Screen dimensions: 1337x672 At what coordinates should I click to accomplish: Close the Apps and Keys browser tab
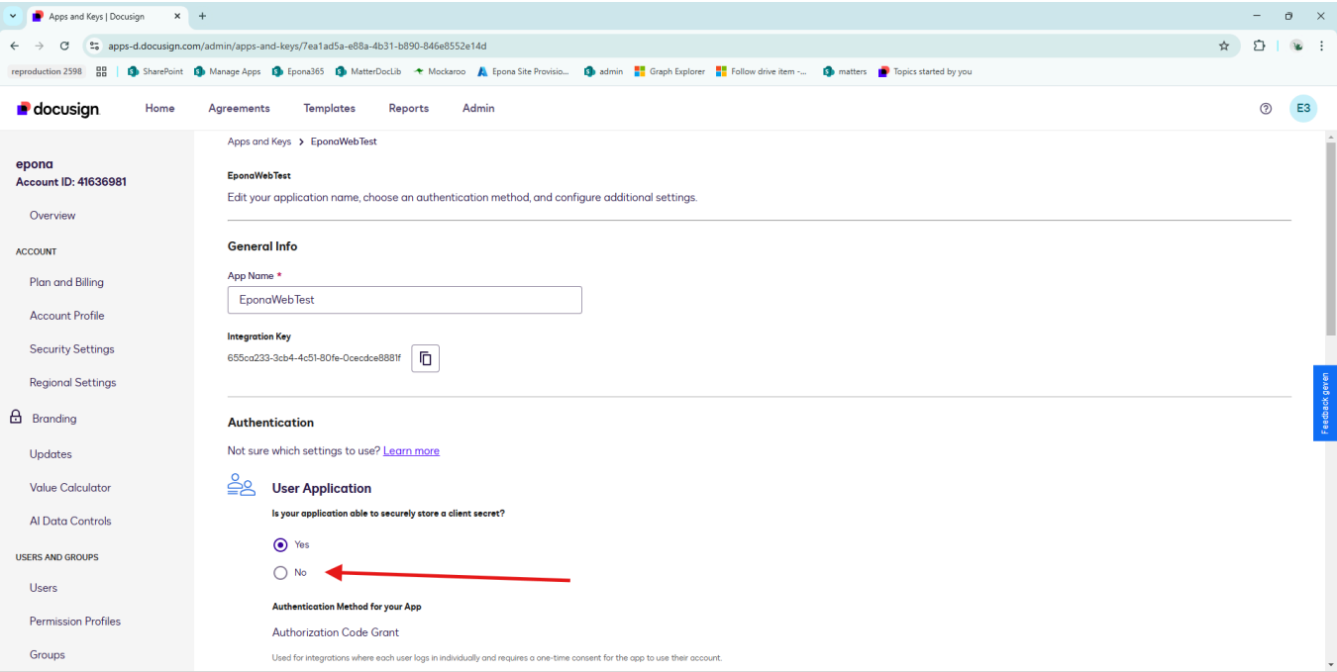pos(177,16)
